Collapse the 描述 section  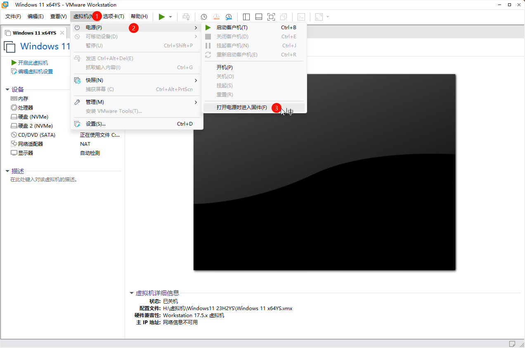7,171
